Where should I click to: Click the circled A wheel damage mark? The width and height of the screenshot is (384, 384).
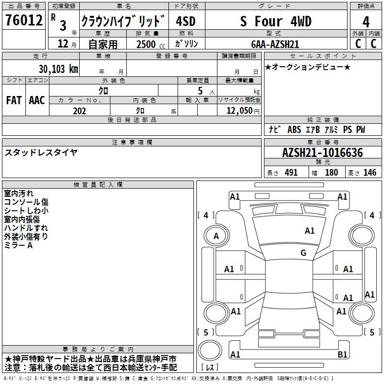pyautogui.click(x=216, y=236)
